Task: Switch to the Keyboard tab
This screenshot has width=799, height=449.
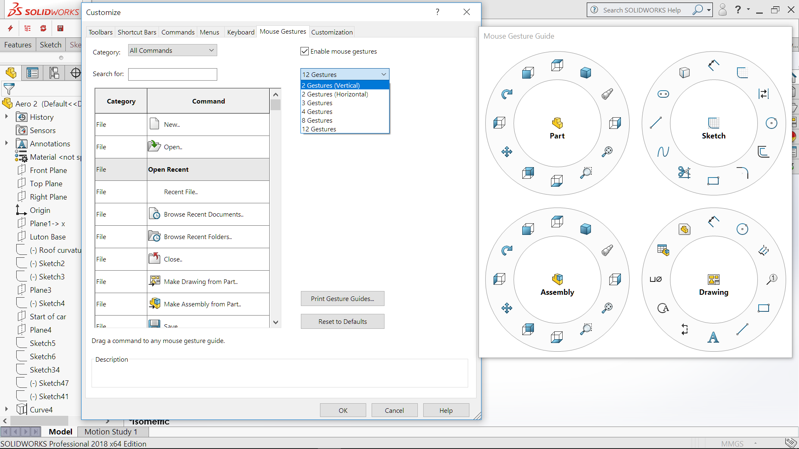Action: pos(241,32)
